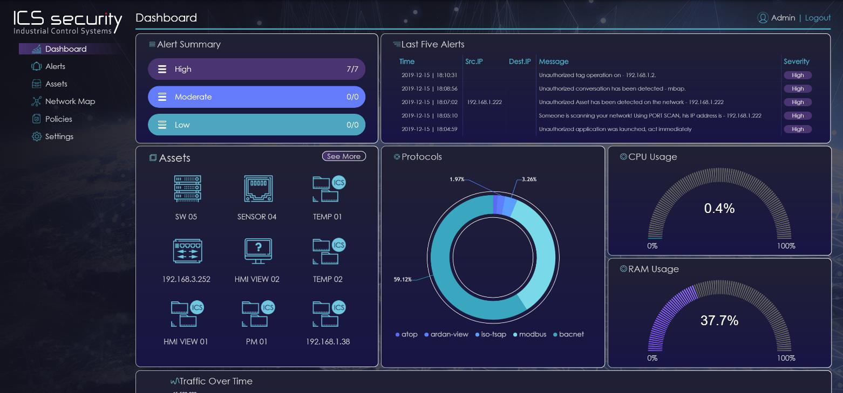Click the Protocols panel header icon
The height and width of the screenshot is (393, 843).
pos(397,157)
